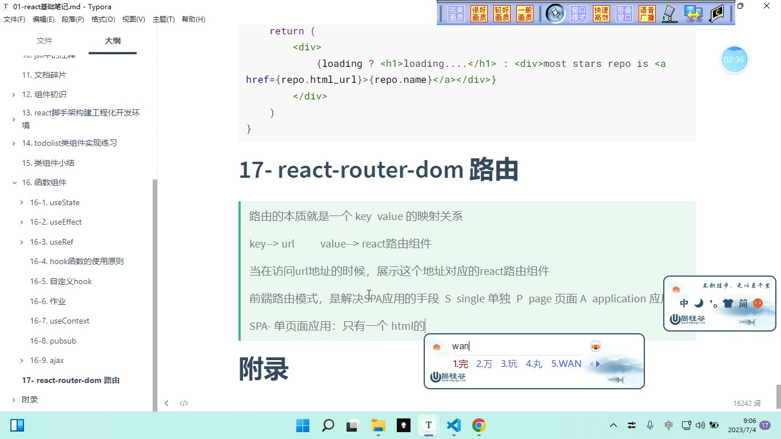The width and height of the screenshot is (781, 439).
Task: Open the 文件(F) menu
Action: [x=14, y=19]
